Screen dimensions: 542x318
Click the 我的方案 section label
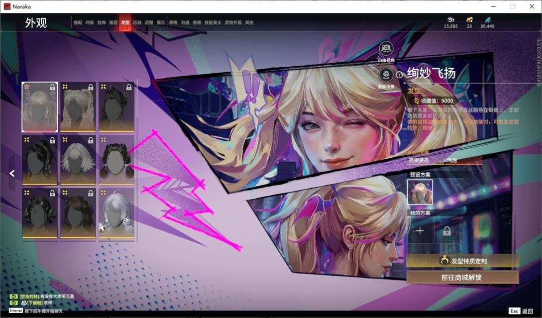(x=421, y=213)
